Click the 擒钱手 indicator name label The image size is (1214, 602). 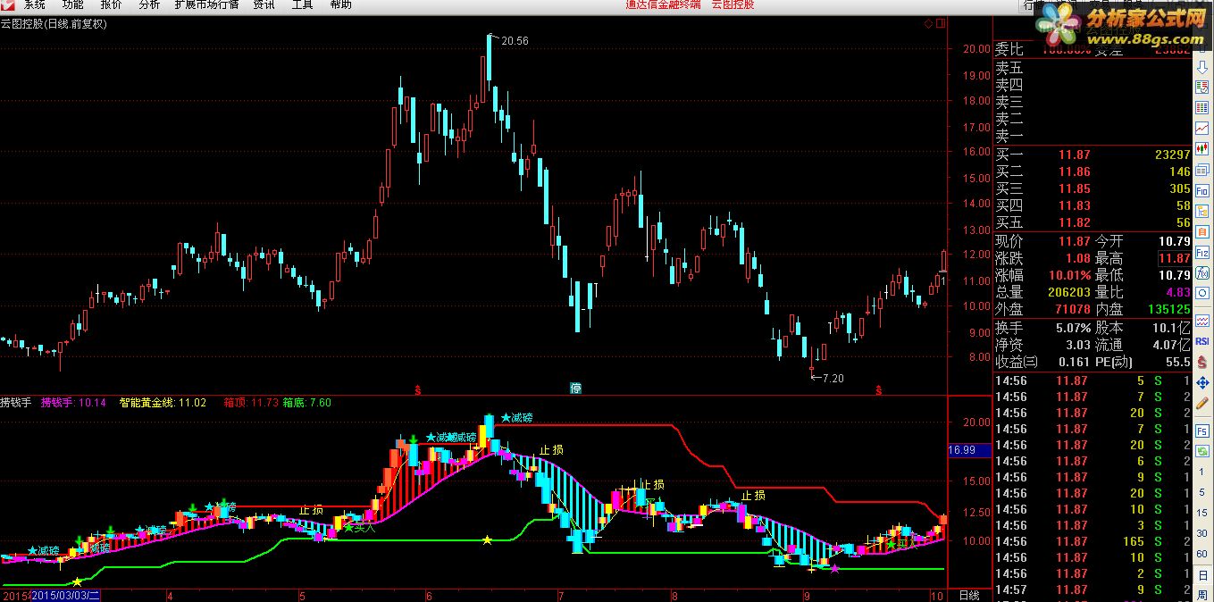click(16, 403)
